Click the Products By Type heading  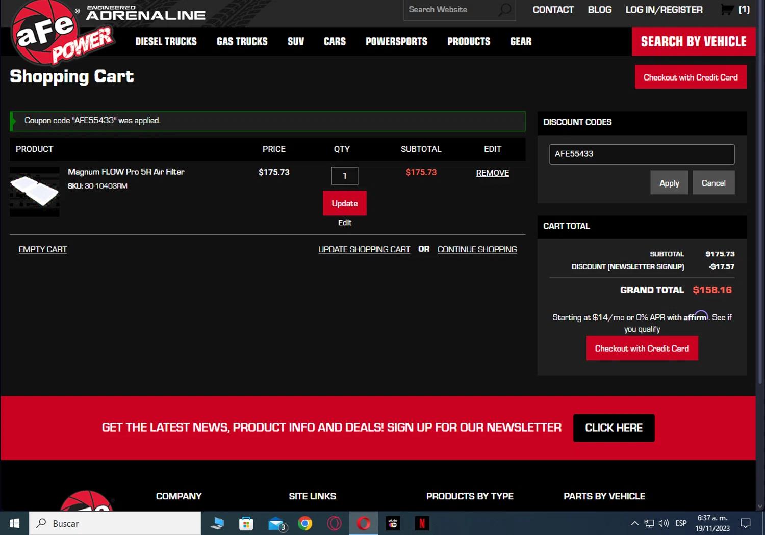(x=470, y=496)
